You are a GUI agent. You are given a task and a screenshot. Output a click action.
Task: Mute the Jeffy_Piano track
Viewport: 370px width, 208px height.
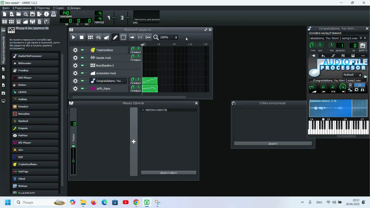[82, 89]
